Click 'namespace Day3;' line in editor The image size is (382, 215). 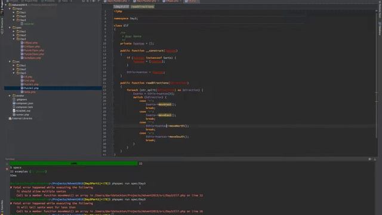(126, 19)
